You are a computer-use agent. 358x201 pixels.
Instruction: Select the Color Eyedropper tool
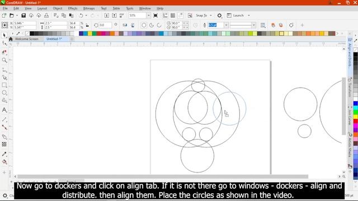(x=4, y=154)
